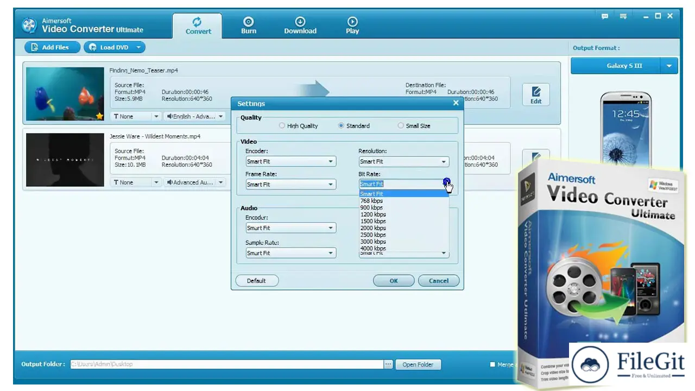Choose 2500 kbps bit rate

[x=403, y=235]
